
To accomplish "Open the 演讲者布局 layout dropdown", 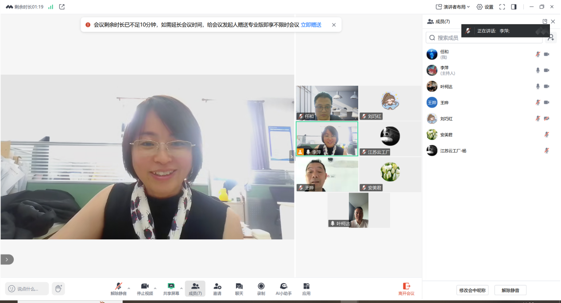I will click(x=453, y=7).
